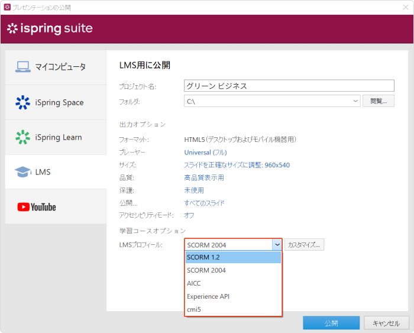Click the graduation cap LMS icon
This screenshot has height=333, width=414.
coord(23,172)
